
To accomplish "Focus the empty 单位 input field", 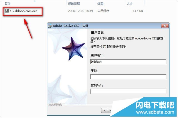I will [x=128, y=77].
